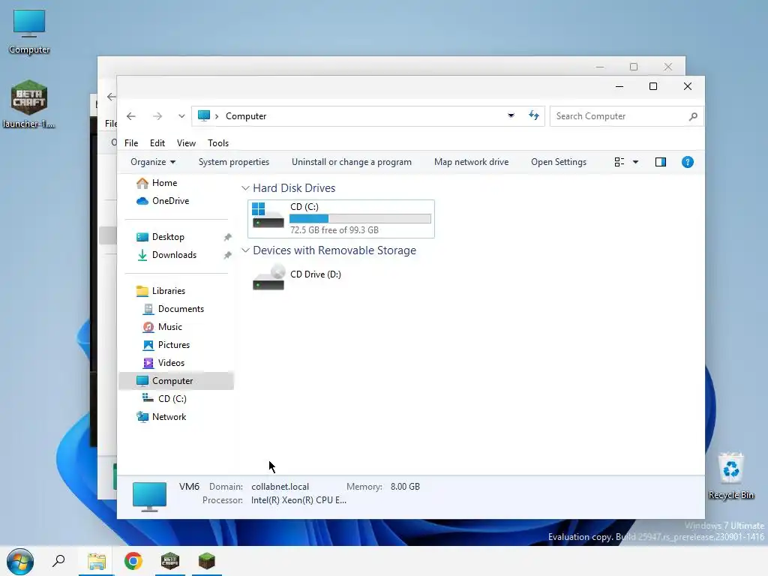Select Libraries in the navigation pane

(169, 291)
